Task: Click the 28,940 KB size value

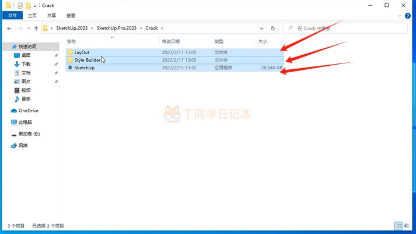Action: (x=272, y=68)
